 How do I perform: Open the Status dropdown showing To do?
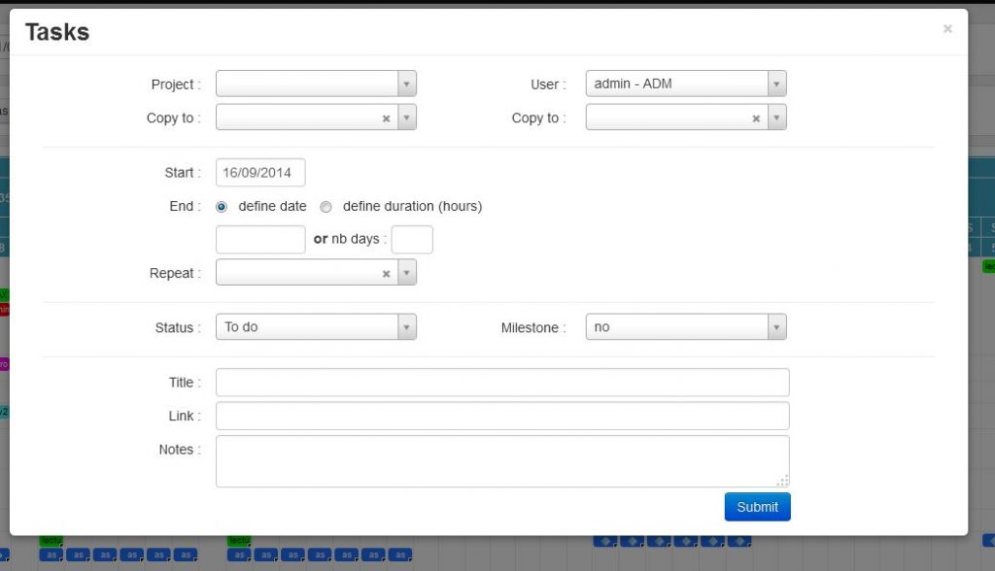coord(407,327)
